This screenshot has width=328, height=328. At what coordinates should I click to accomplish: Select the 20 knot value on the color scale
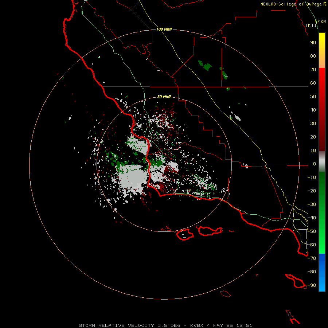(x=313, y=137)
